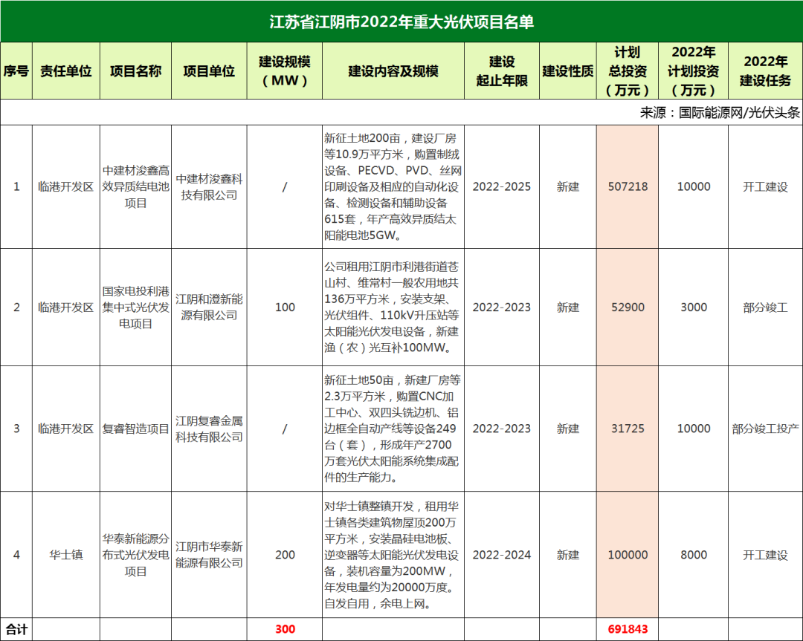Click 开工建设 in row 4
The height and width of the screenshot is (641, 803).
click(x=765, y=555)
